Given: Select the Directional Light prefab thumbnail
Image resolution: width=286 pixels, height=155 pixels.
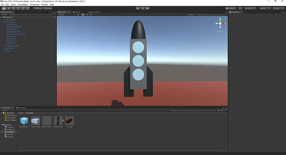Looking at the screenshot, I should [x=24, y=121].
